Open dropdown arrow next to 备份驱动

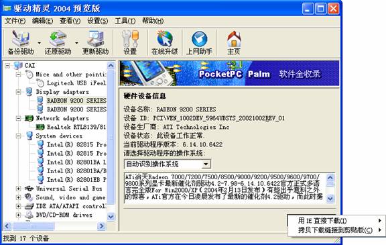point(40,43)
